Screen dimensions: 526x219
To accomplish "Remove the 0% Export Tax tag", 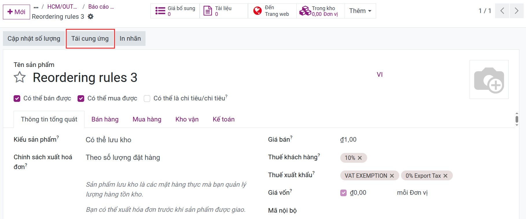I will 445,176.
